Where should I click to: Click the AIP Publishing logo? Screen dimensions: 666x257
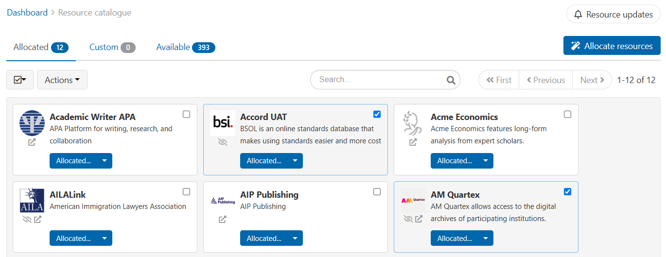pos(223,201)
